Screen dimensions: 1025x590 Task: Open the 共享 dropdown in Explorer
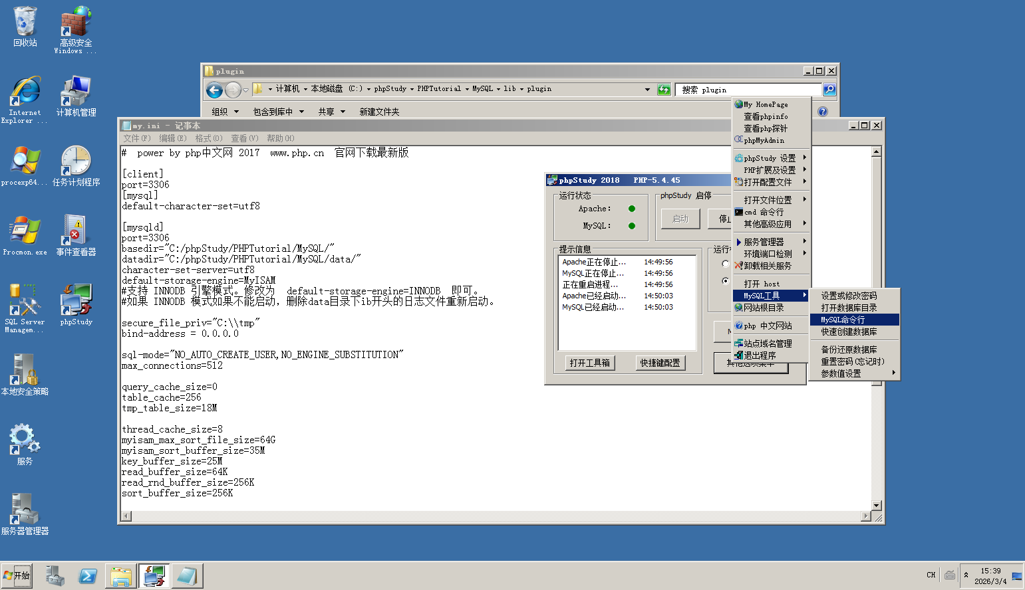pyautogui.click(x=331, y=112)
